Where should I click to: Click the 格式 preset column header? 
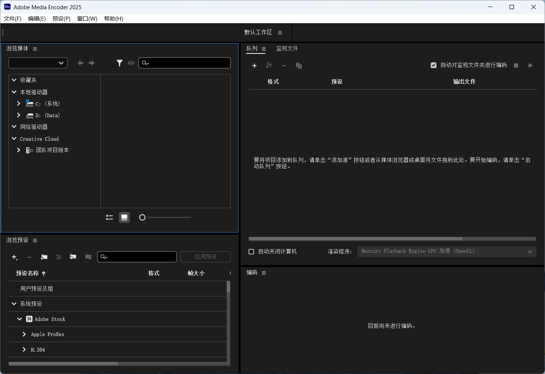coord(154,273)
